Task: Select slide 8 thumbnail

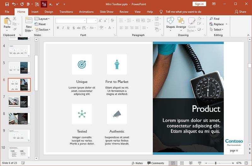Action: pyautogui.click(x=19, y=119)
